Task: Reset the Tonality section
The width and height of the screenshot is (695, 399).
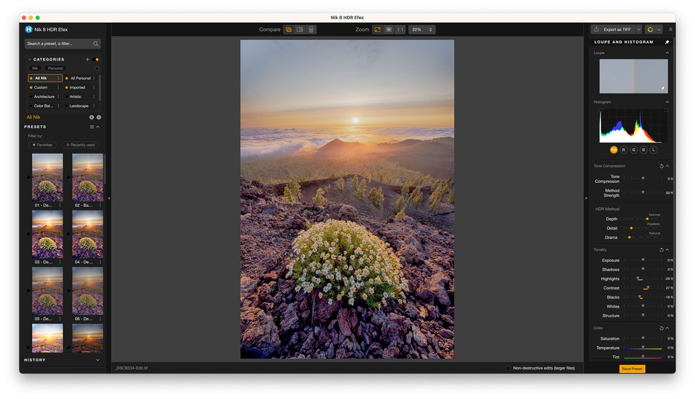Action: [x=661, y=250]
